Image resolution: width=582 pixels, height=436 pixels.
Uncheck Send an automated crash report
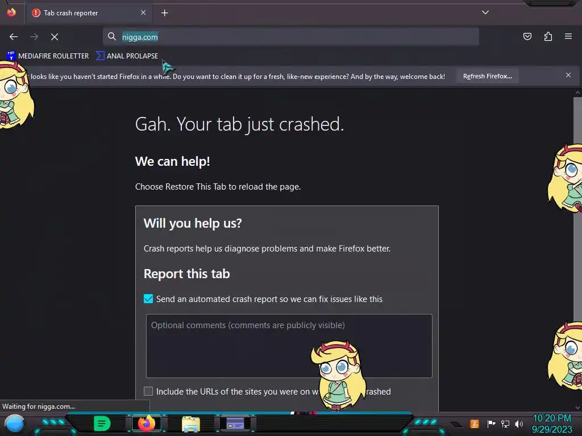148,299
